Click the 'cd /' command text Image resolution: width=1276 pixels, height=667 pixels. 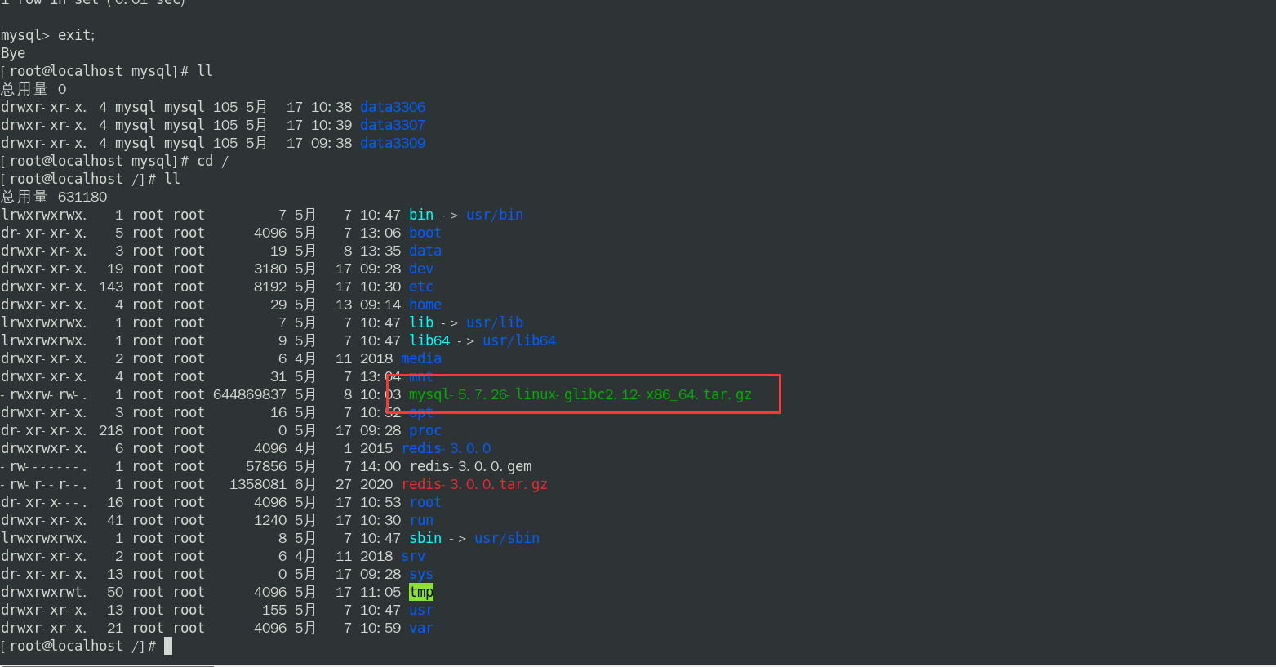pyautogui.click(x=213, y=161)
